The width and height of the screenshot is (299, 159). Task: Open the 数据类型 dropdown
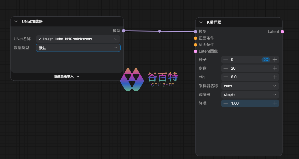tap(78, 48)
